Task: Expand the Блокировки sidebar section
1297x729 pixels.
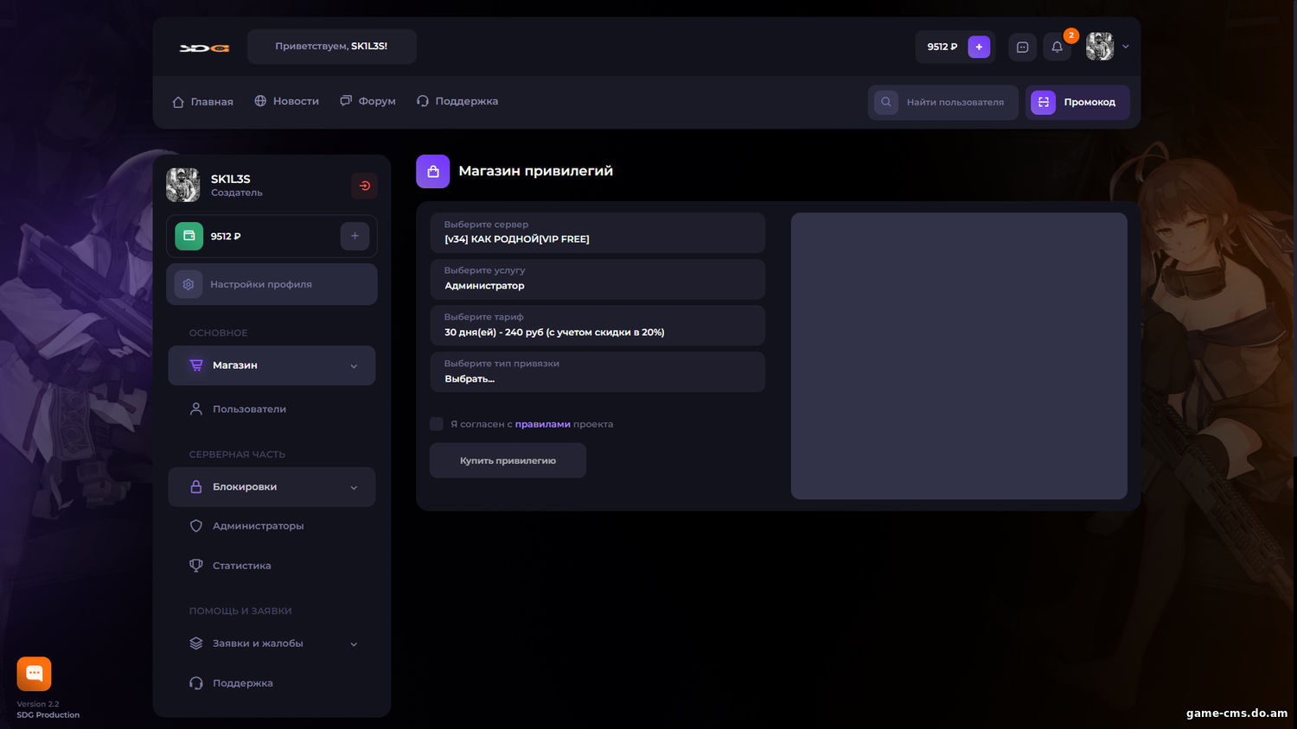Action: [272, 487]
